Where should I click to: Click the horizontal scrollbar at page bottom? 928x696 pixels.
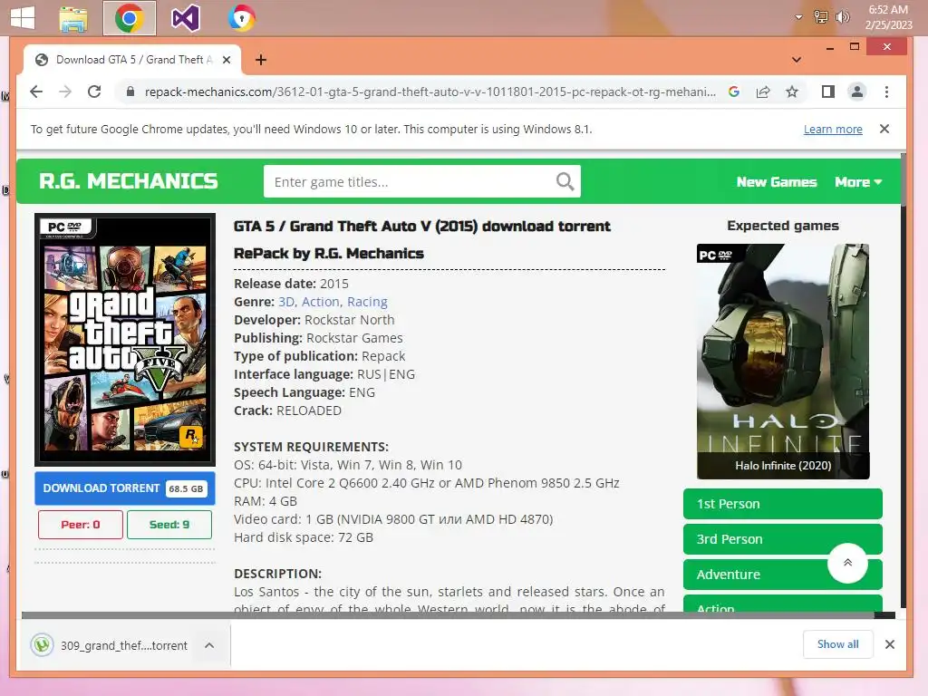pos(448,615)
